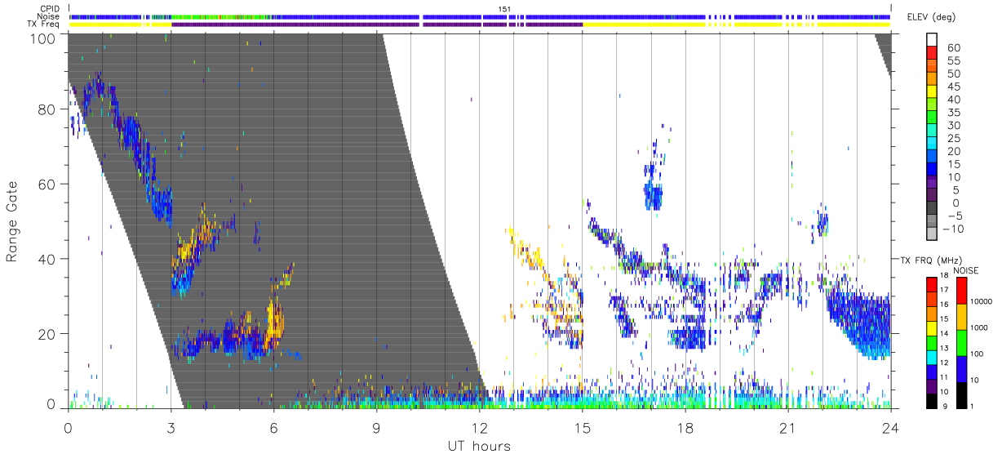Click the UT hours tick label '24'
The height and width of the screenshot is (463, 1002).
point(890,427)
